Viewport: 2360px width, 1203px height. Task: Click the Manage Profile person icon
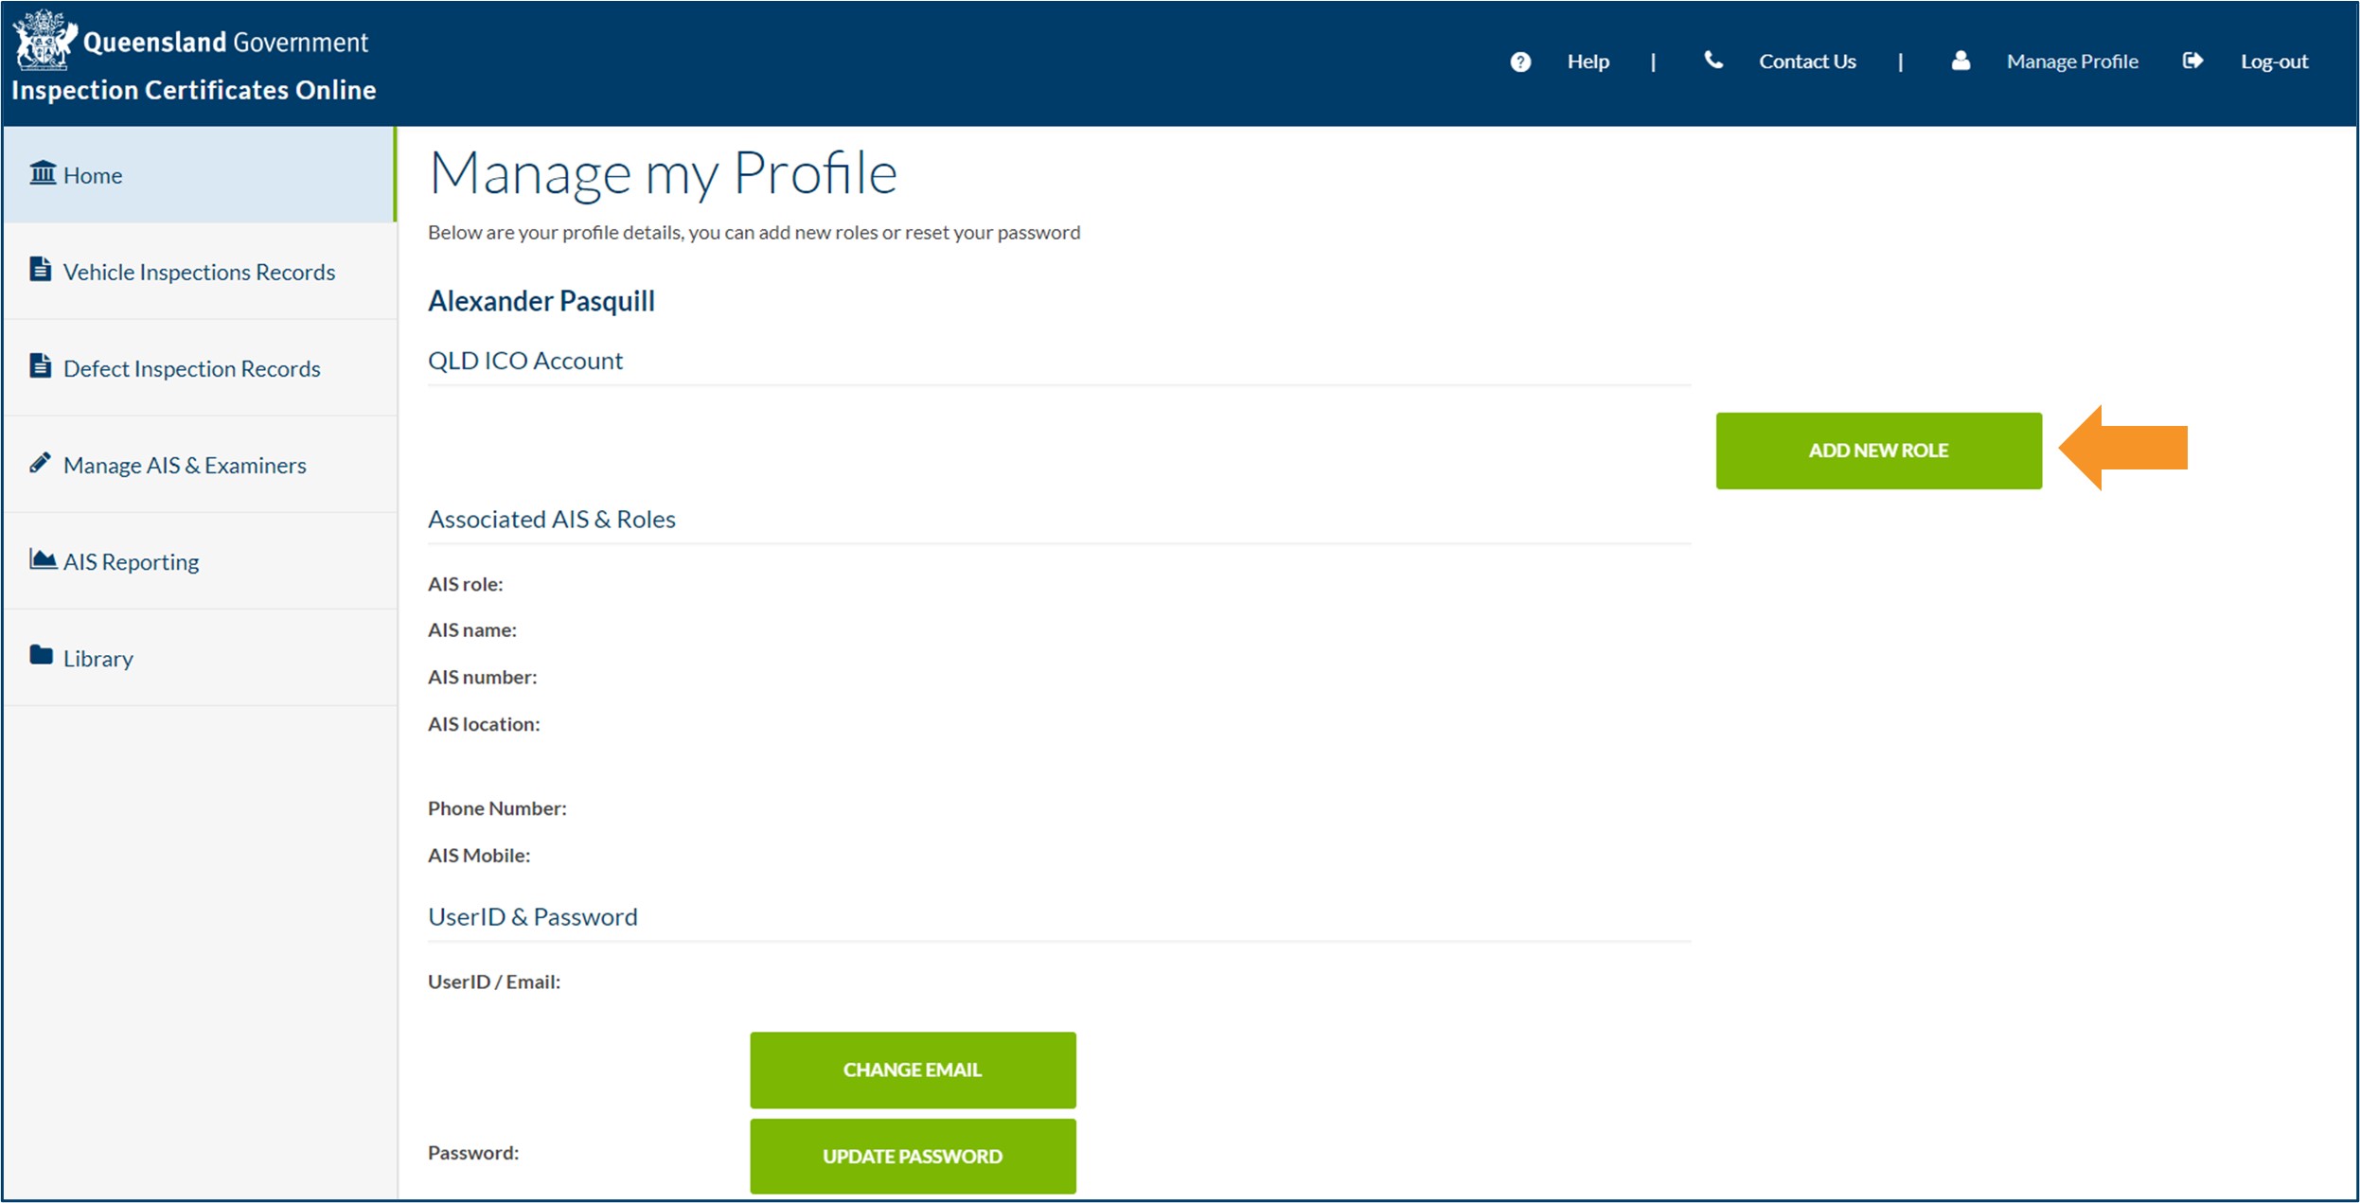pos(1961,61)
